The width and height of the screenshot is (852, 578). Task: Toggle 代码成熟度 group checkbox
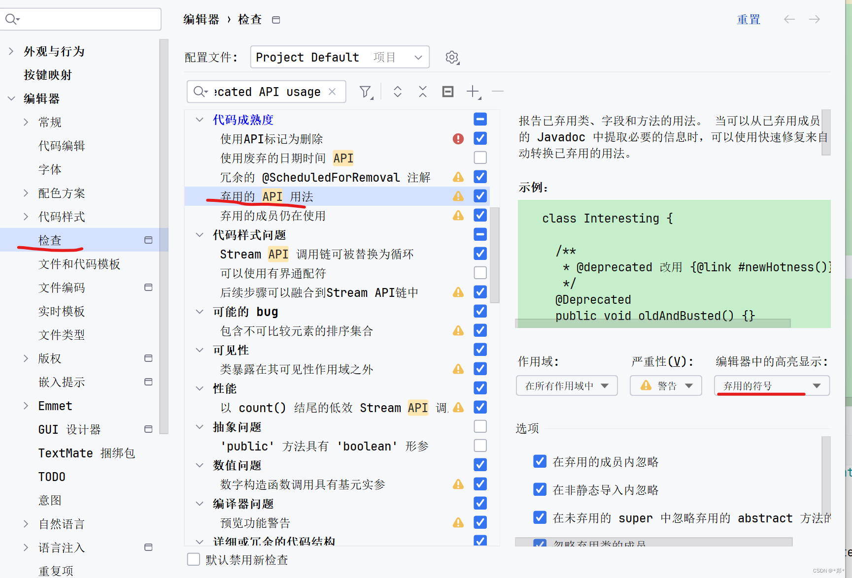(x=480, y=119)
